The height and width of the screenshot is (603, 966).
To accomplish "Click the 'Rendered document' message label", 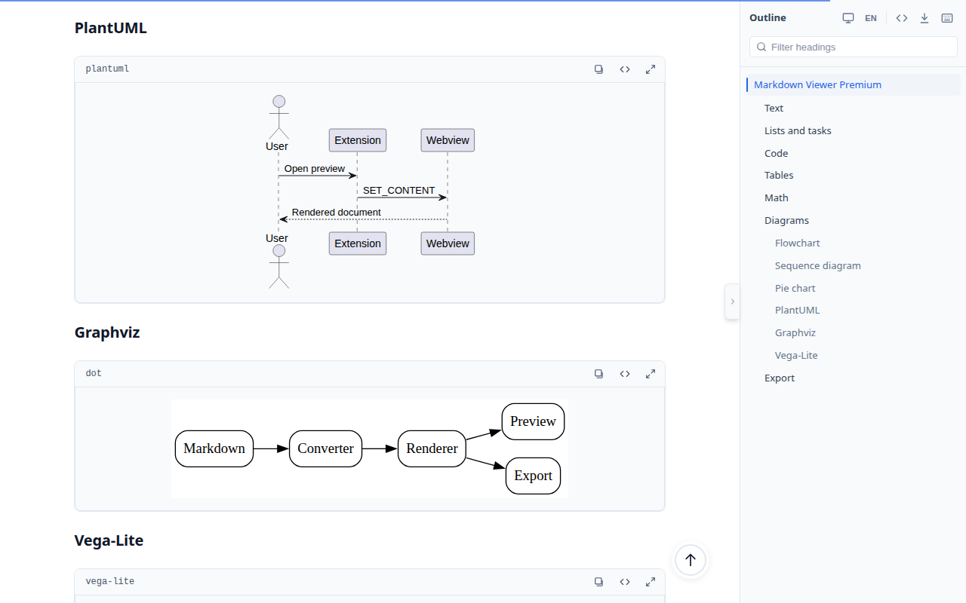I will tap(337, 213).
